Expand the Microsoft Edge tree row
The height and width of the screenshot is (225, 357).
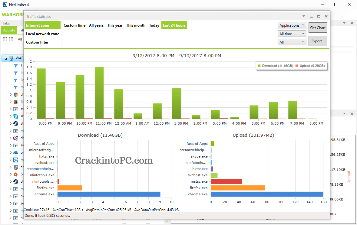[x=11, y=160]
